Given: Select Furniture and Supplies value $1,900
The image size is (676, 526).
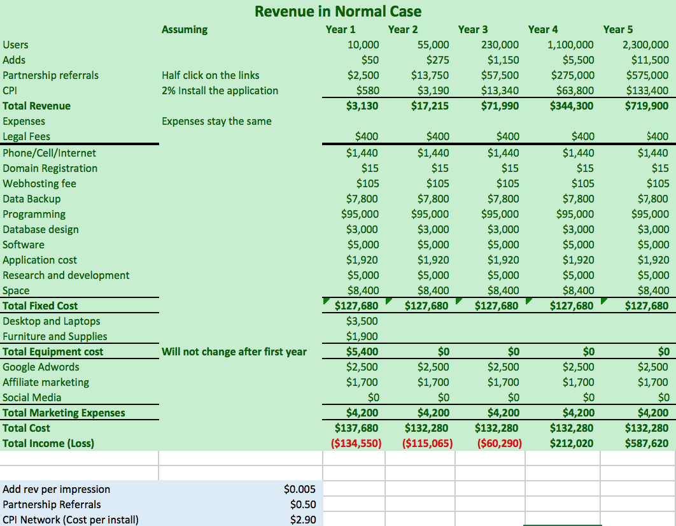Looking at the screenshot, I should tap(362, 336).
